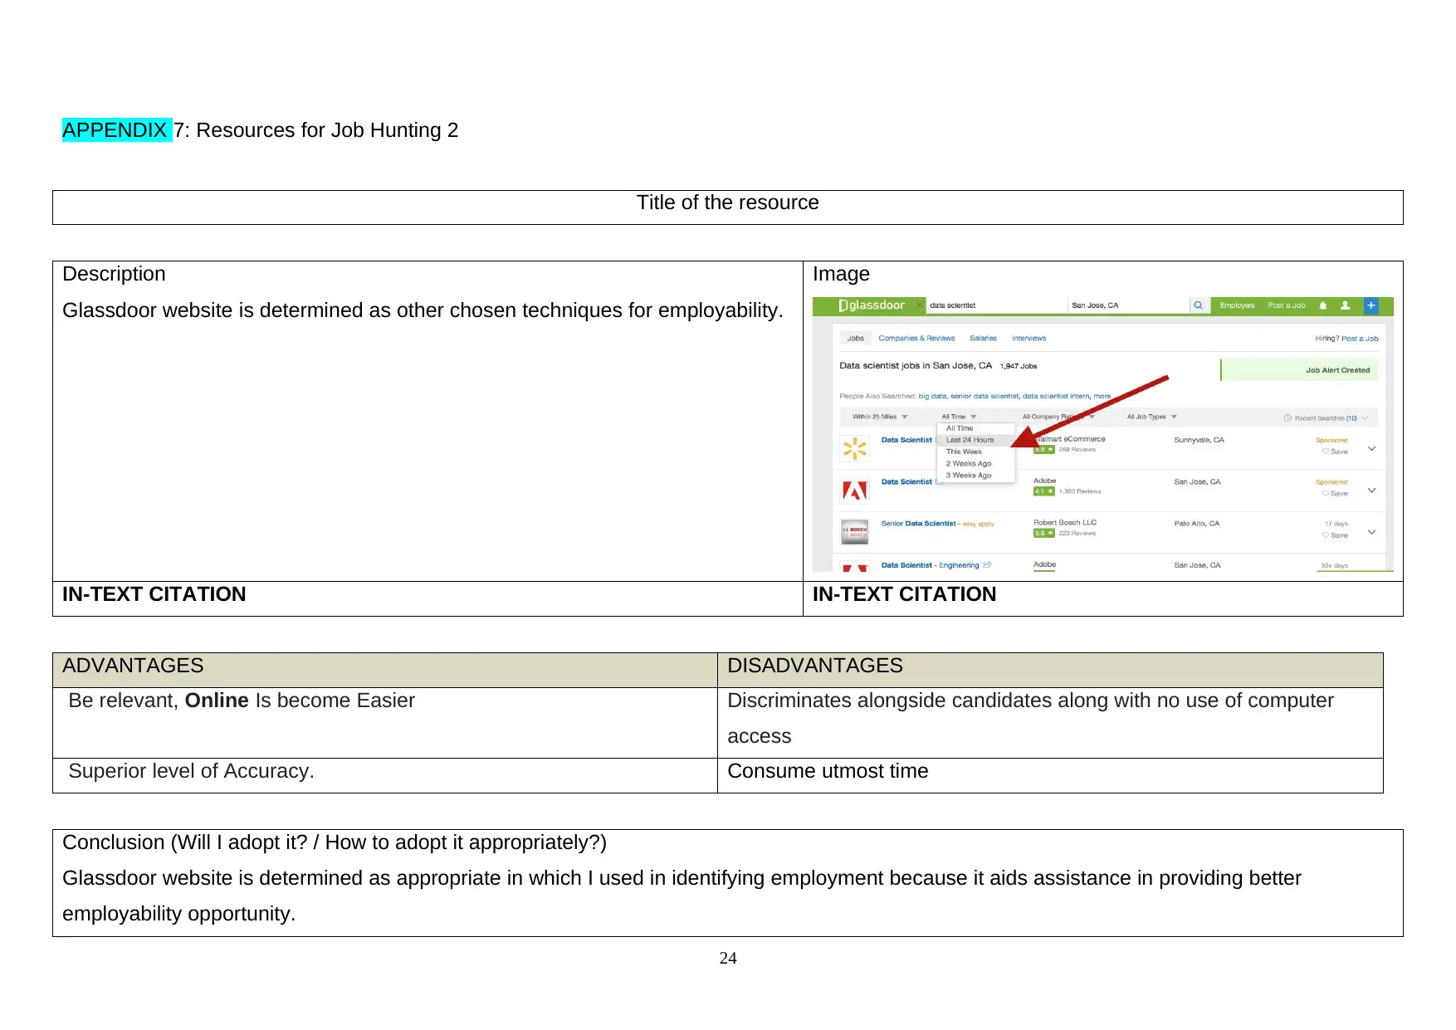The image size is (1456, 1030).
Task: Select 3 Weeks Ago option
Action: pos(975,475)
